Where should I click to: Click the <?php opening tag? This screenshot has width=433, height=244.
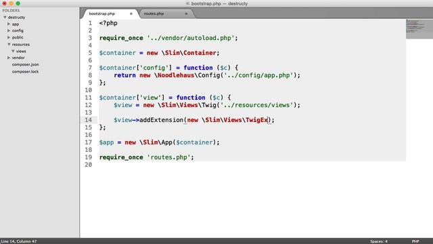click(108, 23)
